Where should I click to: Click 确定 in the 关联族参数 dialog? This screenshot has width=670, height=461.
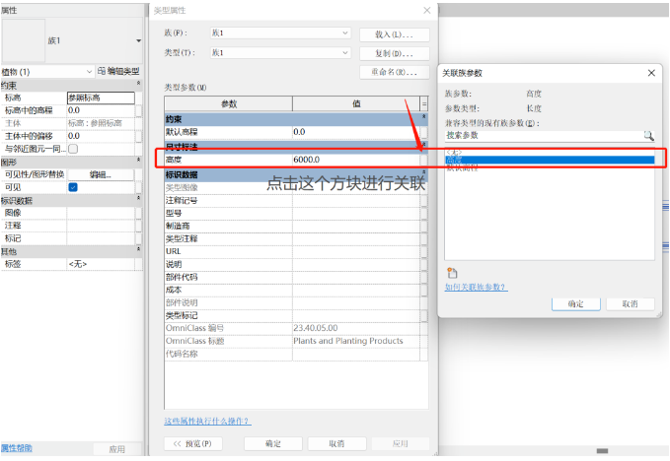tap(576, 304)
